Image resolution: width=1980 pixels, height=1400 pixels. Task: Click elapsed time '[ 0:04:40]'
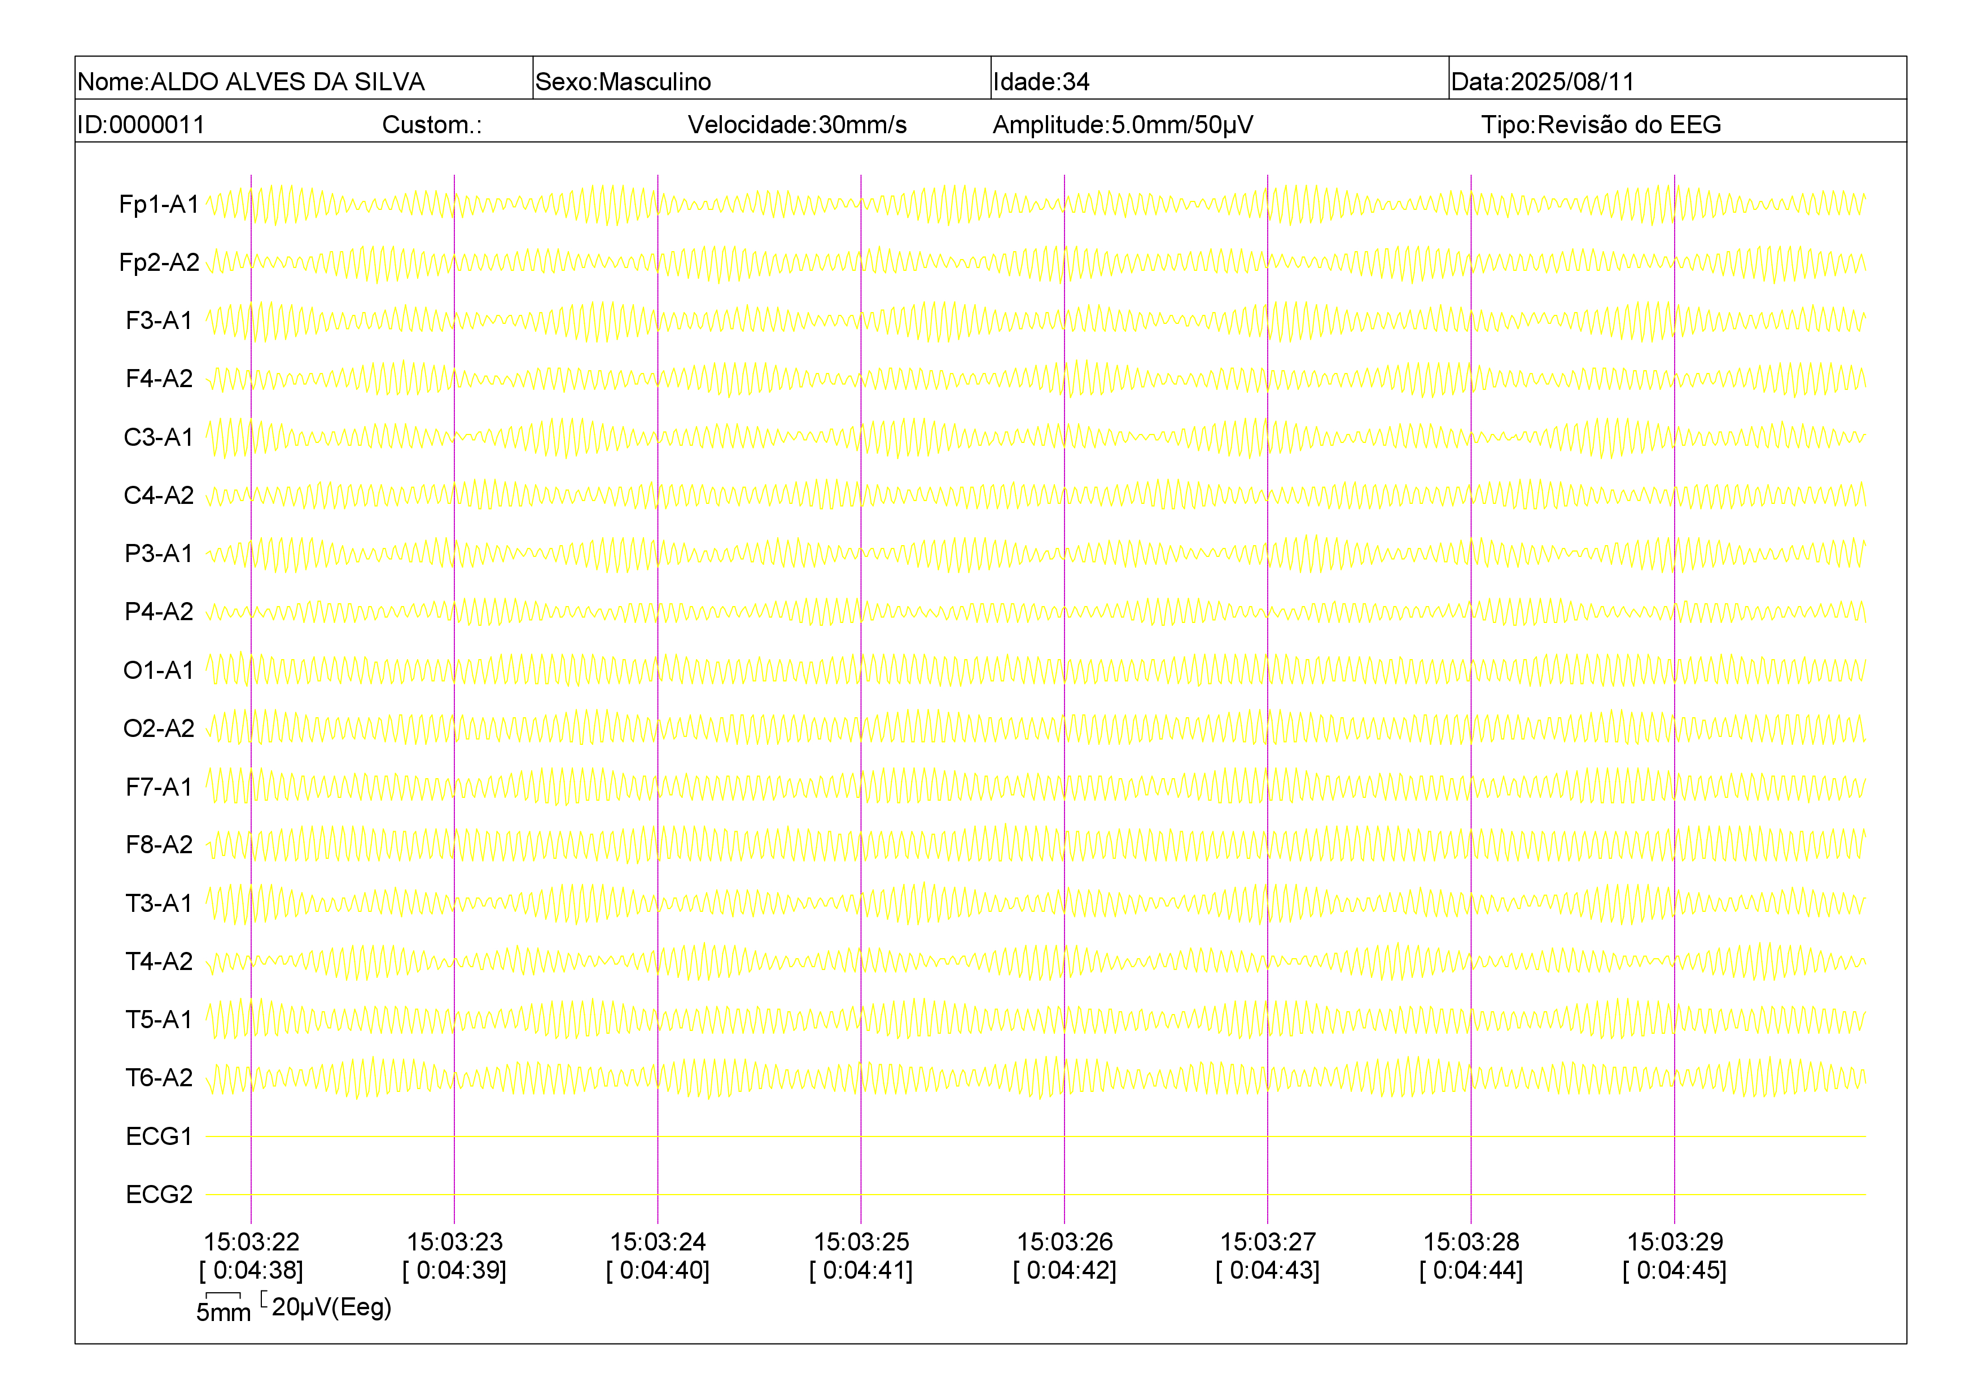pyautogui.click(x=658, y=1271)
